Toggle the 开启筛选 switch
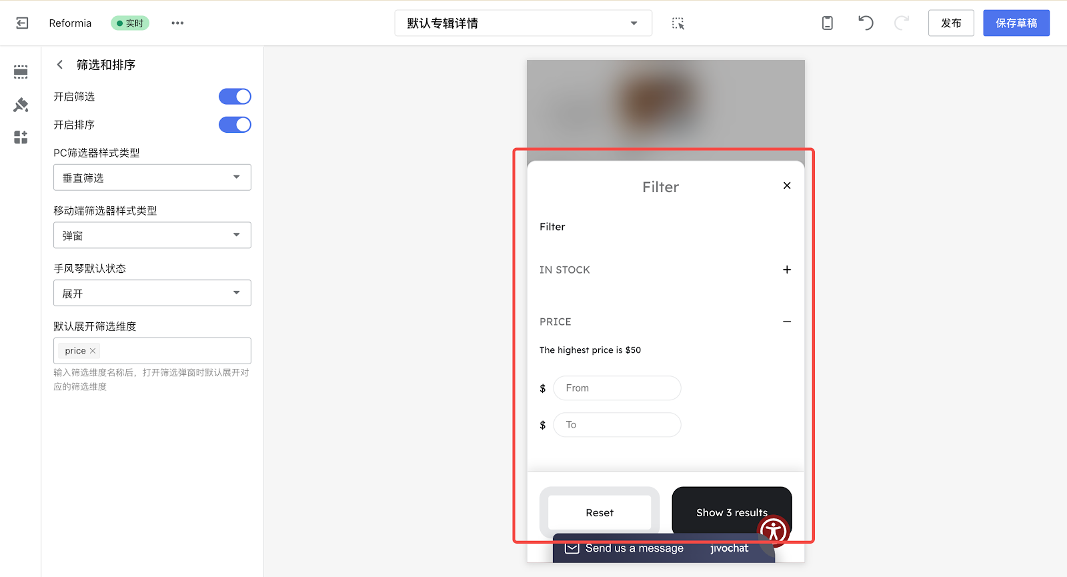Screen dimensions: 1067x577 pos(235,97)
